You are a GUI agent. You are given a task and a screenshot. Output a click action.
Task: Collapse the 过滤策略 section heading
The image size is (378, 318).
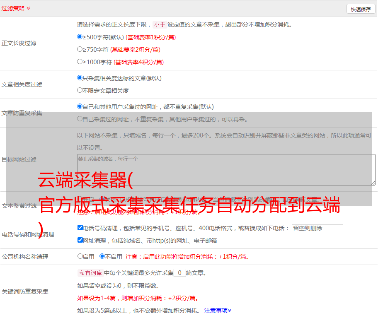tap(13, 8)
